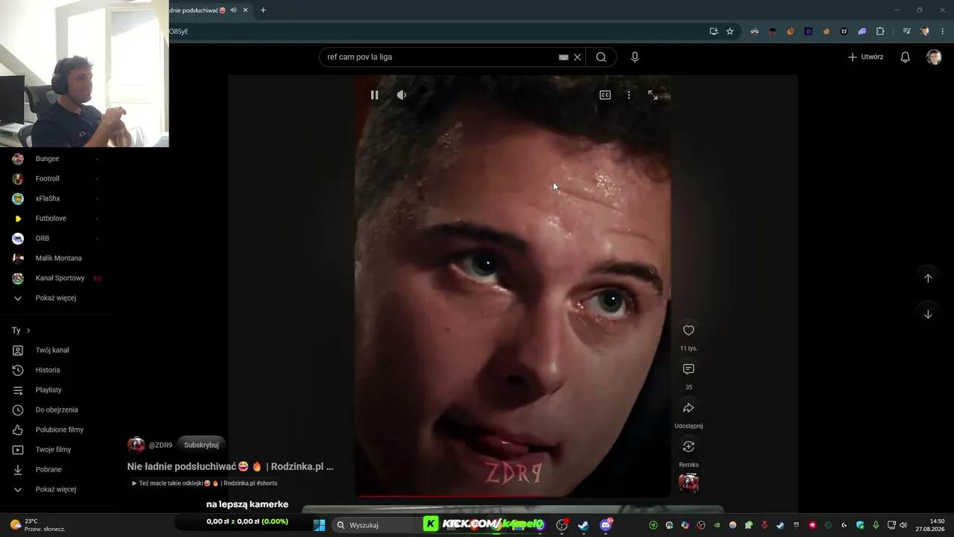Image resolution: width=954 pixels, height=537 pixels.
Task: Clear the YouTube search query
Action: pos(577,57)
